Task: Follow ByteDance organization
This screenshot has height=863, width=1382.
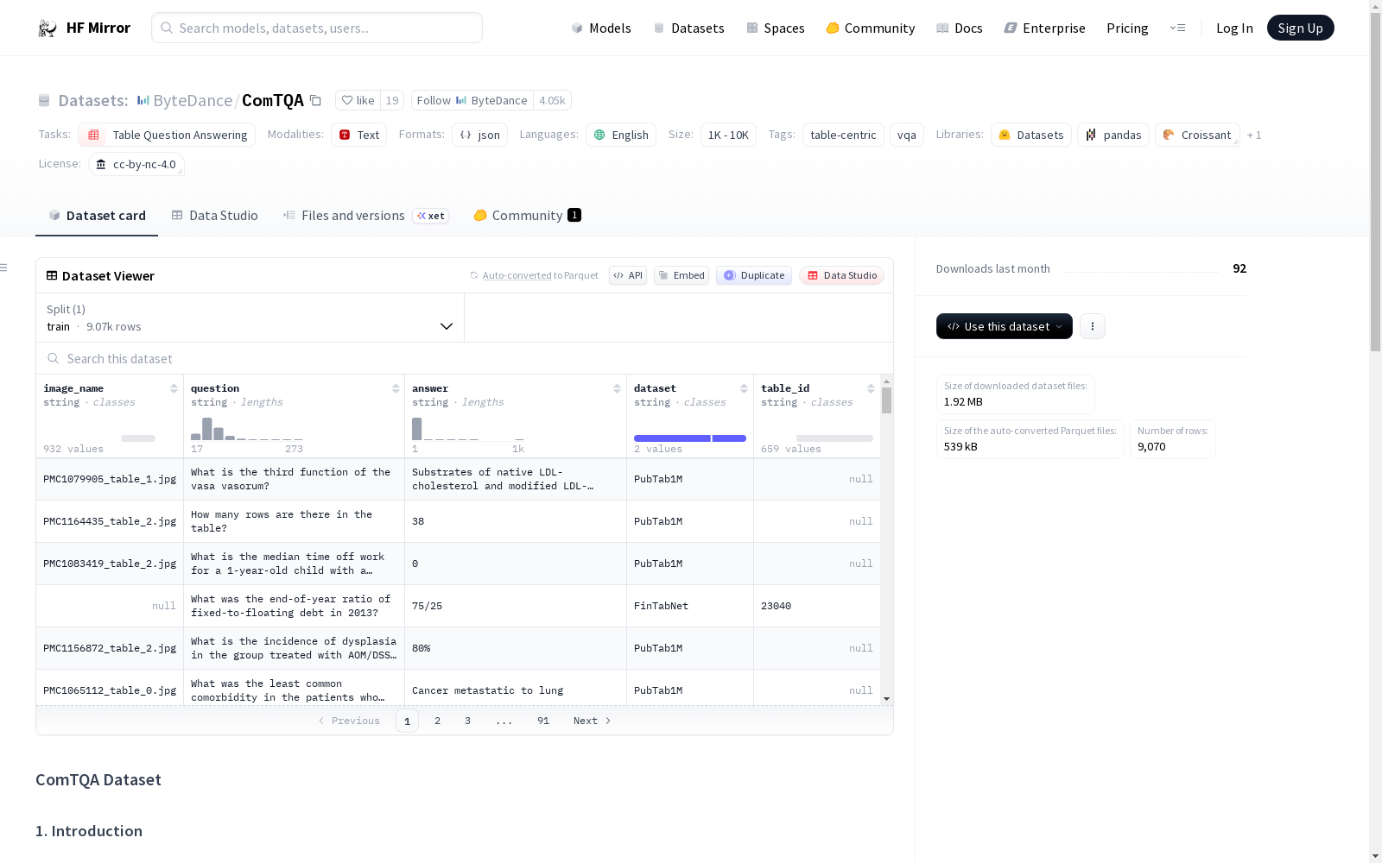Action: click(x=472, y=101)
